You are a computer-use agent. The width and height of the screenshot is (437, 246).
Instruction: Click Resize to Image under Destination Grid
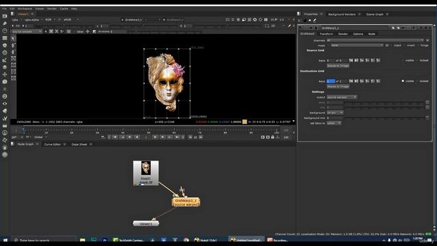tap(338, 87)
